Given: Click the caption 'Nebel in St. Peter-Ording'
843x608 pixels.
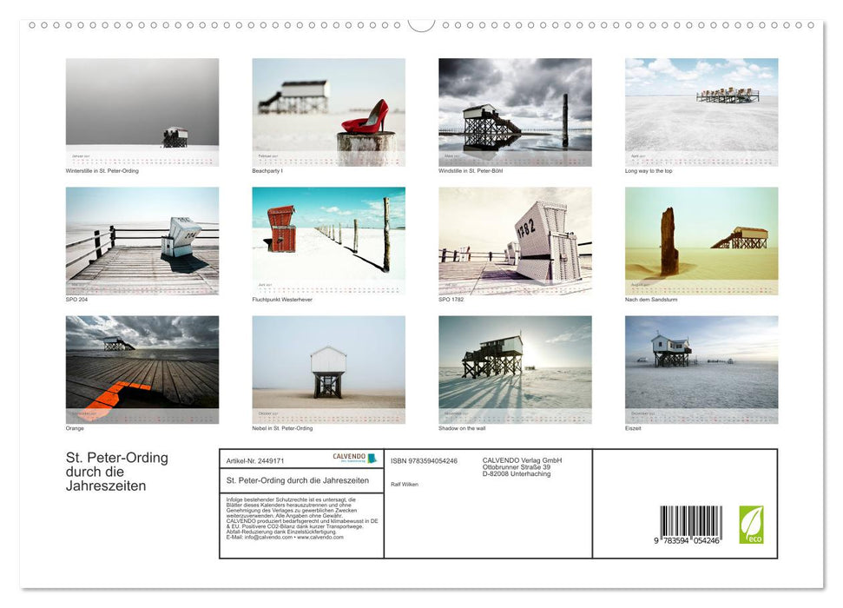Looking at the screenshot, I should 282,428.
